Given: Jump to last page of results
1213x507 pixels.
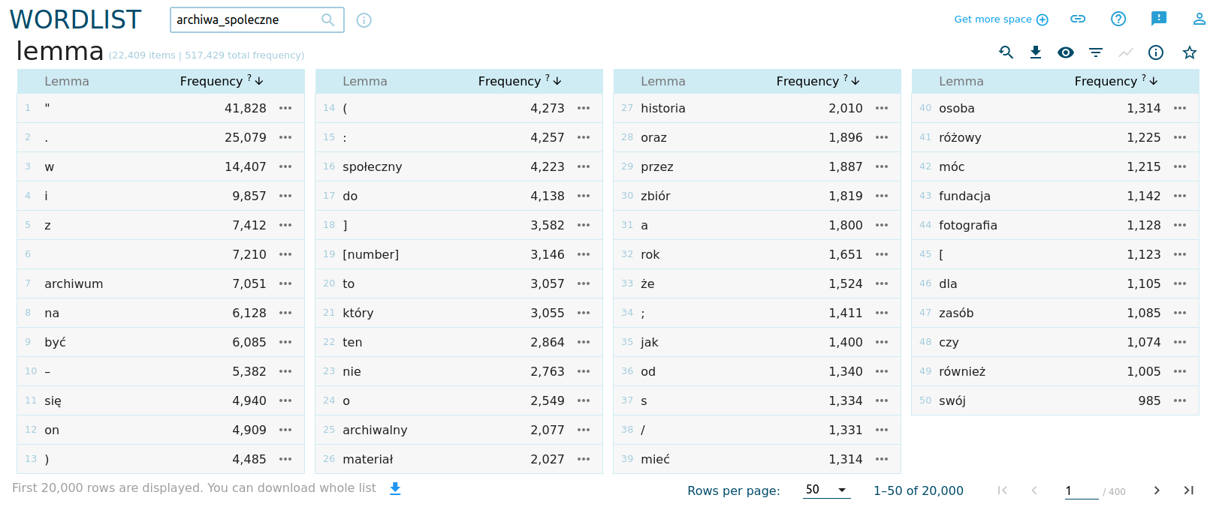Looking at the screenshot, I should pyautogui.click(x=1189, y=490).
